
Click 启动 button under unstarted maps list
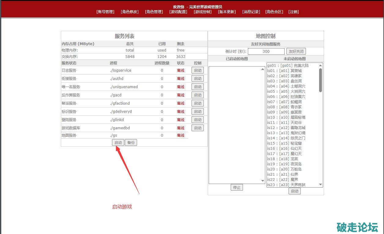coord(294,191)
